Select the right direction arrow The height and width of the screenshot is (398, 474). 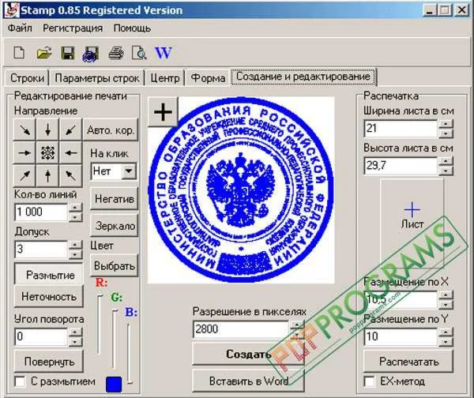[x=24, y=153]
